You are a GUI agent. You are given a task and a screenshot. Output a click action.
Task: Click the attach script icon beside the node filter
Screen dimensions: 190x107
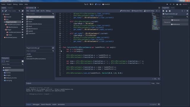(x=23, y=11)
